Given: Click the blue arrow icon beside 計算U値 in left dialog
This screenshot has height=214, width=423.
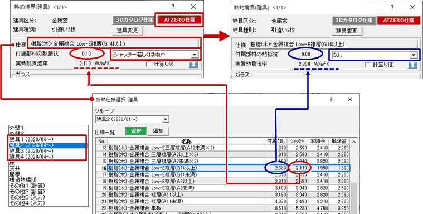Looking at the screenshot, I should (x=193, y=65).
